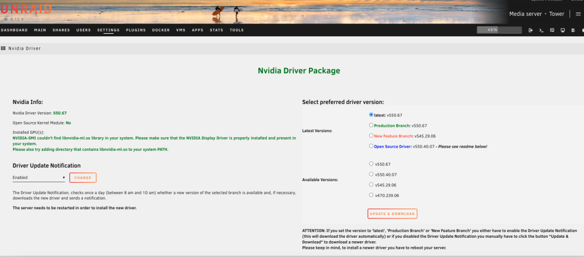Click the Update & Download button
The width and height of the screenshot is (584, 257).
[392, 214]
